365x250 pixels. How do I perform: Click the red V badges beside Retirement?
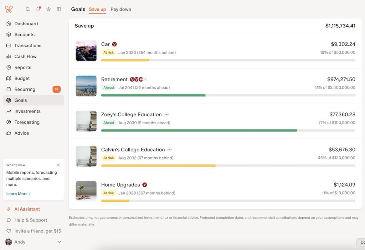click(x=137, y=79)
